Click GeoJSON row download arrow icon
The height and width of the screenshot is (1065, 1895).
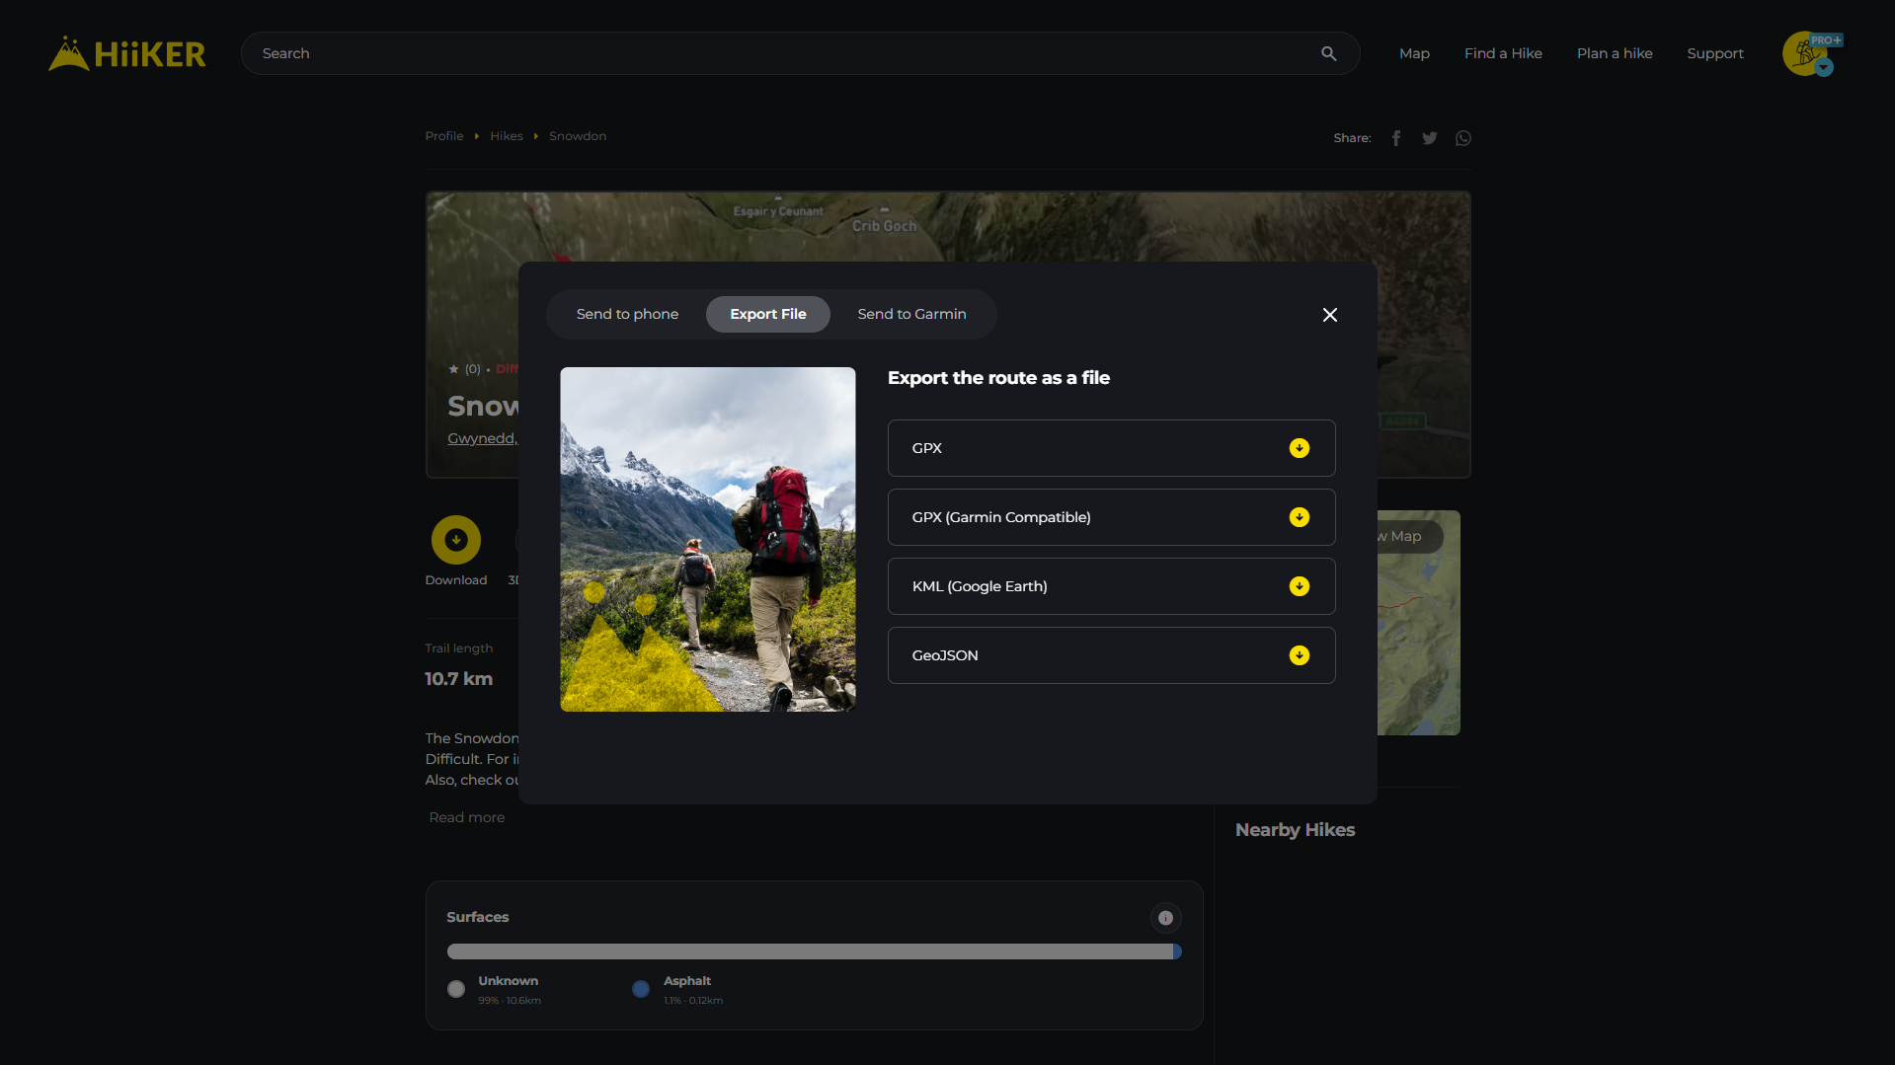(1300, 655)
